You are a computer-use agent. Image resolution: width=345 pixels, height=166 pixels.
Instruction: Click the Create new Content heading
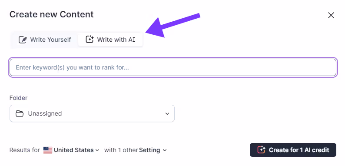pyautogui.click(x=51, y=14)
